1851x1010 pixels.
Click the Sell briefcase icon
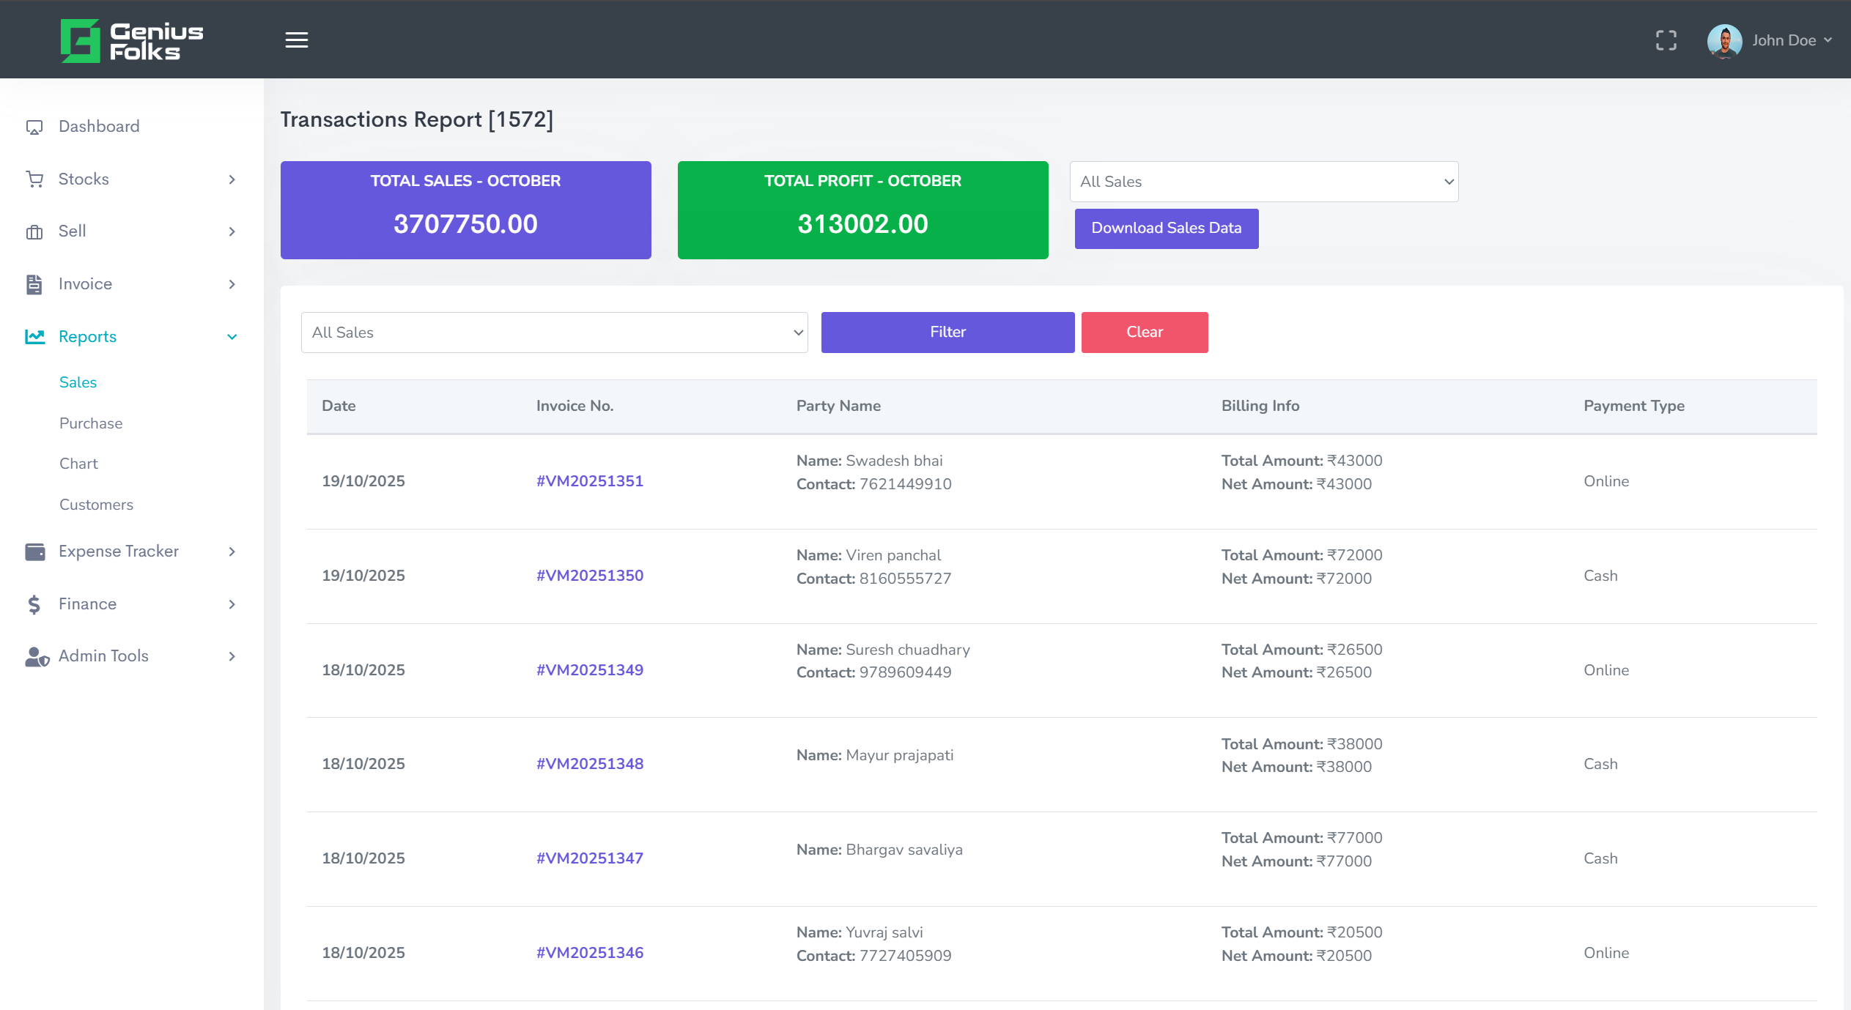point(34,231)
